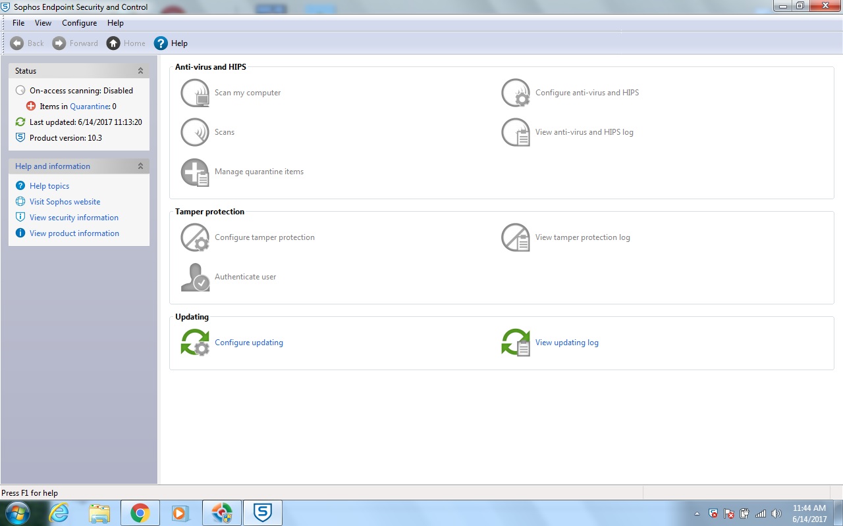The height and width of the screenshot is (526, 843).
Task: Click Configure anti-virus and HIPS gear icon
Action: 516,93
